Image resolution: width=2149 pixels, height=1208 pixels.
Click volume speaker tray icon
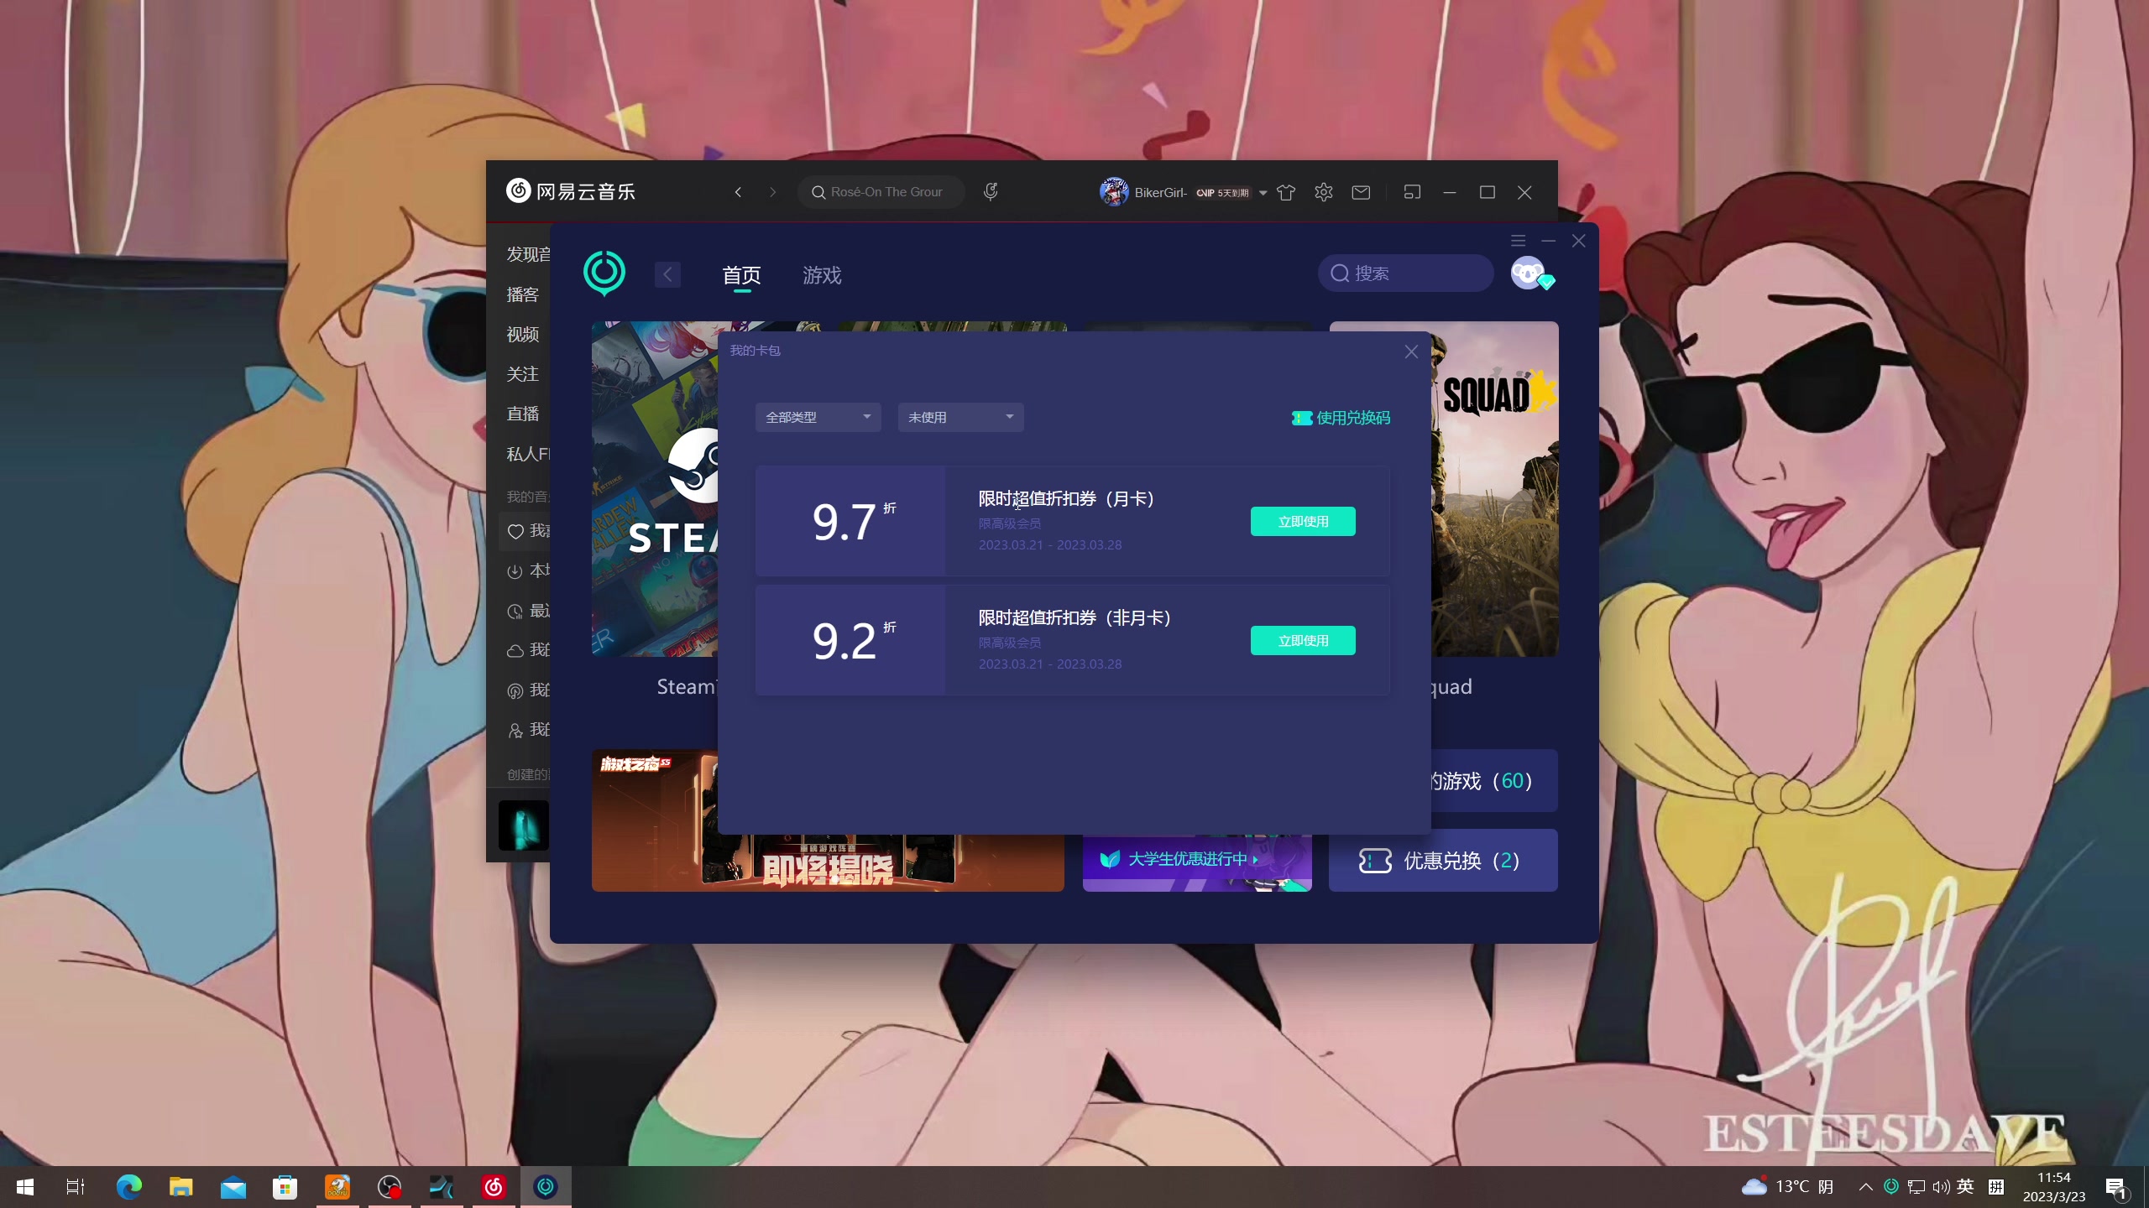tap(1941, 1187)
